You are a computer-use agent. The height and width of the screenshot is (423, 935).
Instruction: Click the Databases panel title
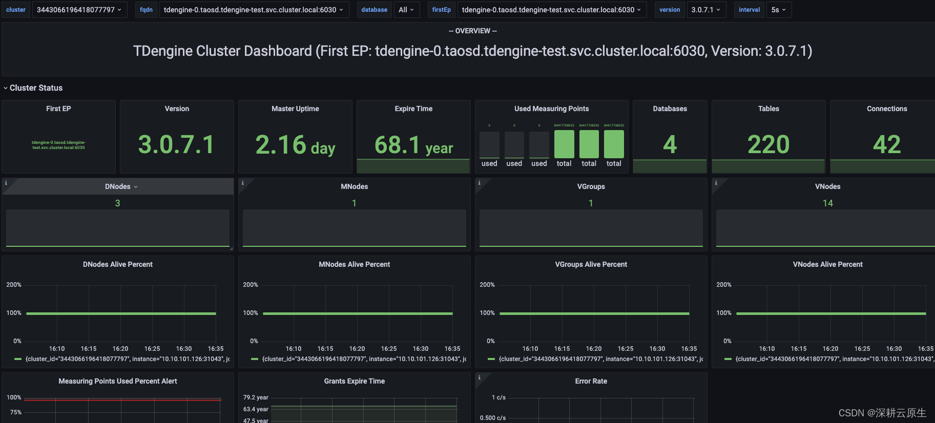[x=670, y=109]
